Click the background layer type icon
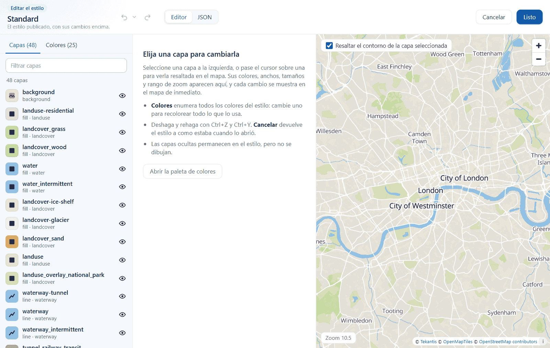The width and height of the screenshot is (550, 348). [12, 96]
